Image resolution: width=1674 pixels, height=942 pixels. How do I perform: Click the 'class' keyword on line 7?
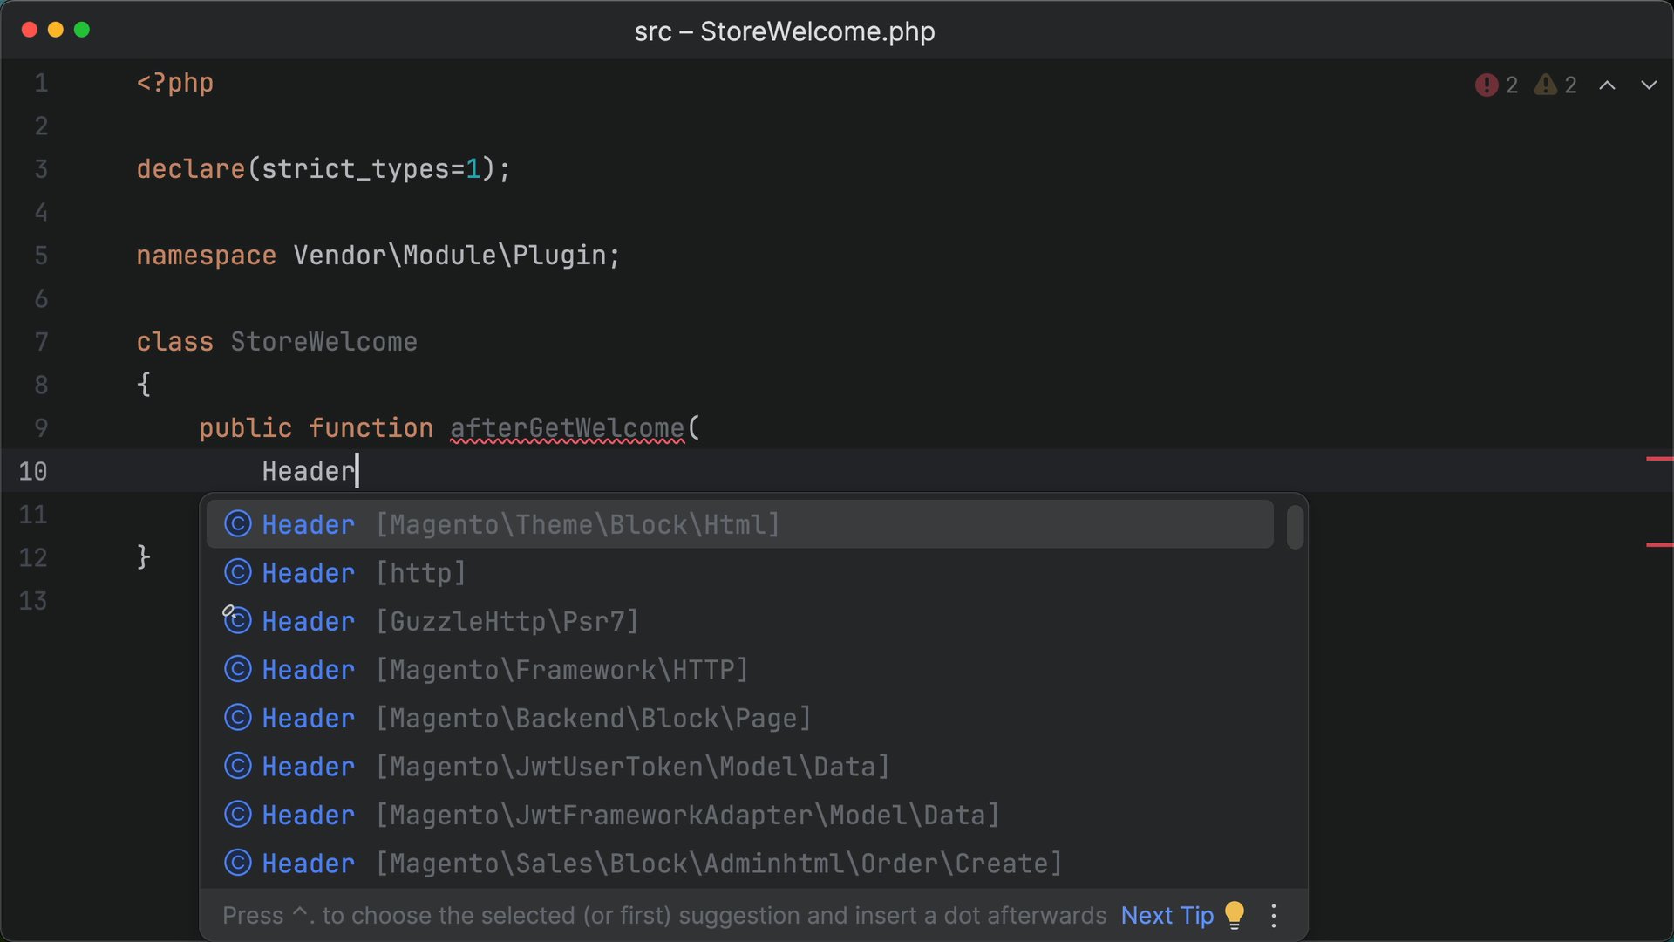(174, 341)
